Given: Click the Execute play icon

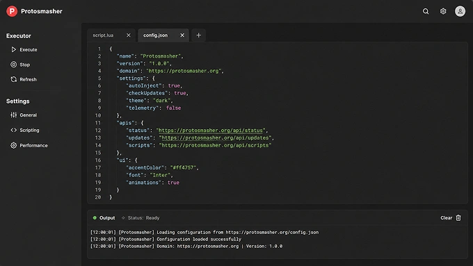Looking at the screenshot, I should (14, 49).
